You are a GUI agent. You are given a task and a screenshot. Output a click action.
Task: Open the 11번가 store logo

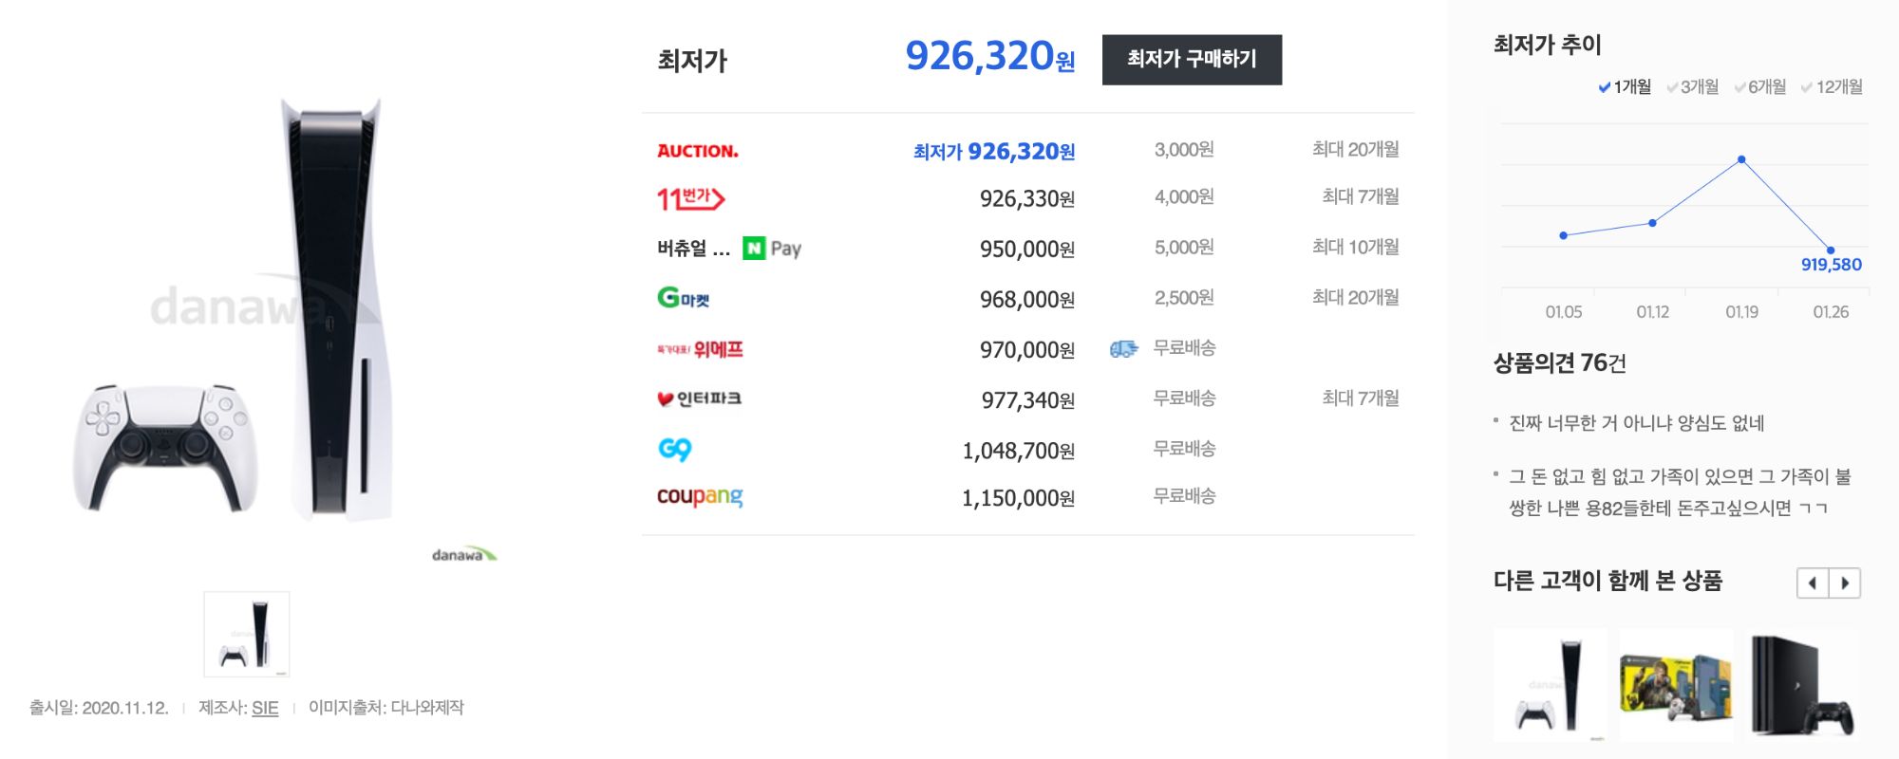pyautogui.click(x=690, y=198)
